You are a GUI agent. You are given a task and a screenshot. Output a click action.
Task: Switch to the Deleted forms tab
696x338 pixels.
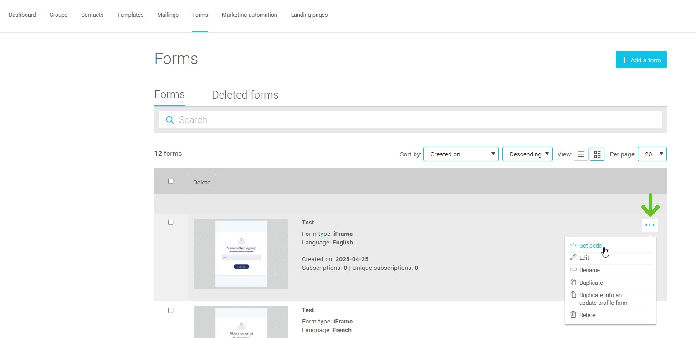pos(245,95)
